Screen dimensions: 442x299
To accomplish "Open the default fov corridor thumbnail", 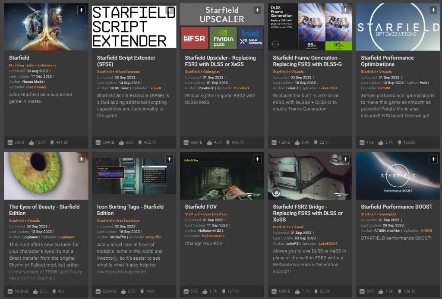I will 222,176.
